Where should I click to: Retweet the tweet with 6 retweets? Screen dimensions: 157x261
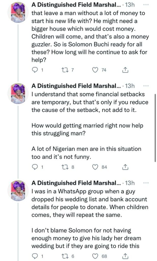coord(66,256)
